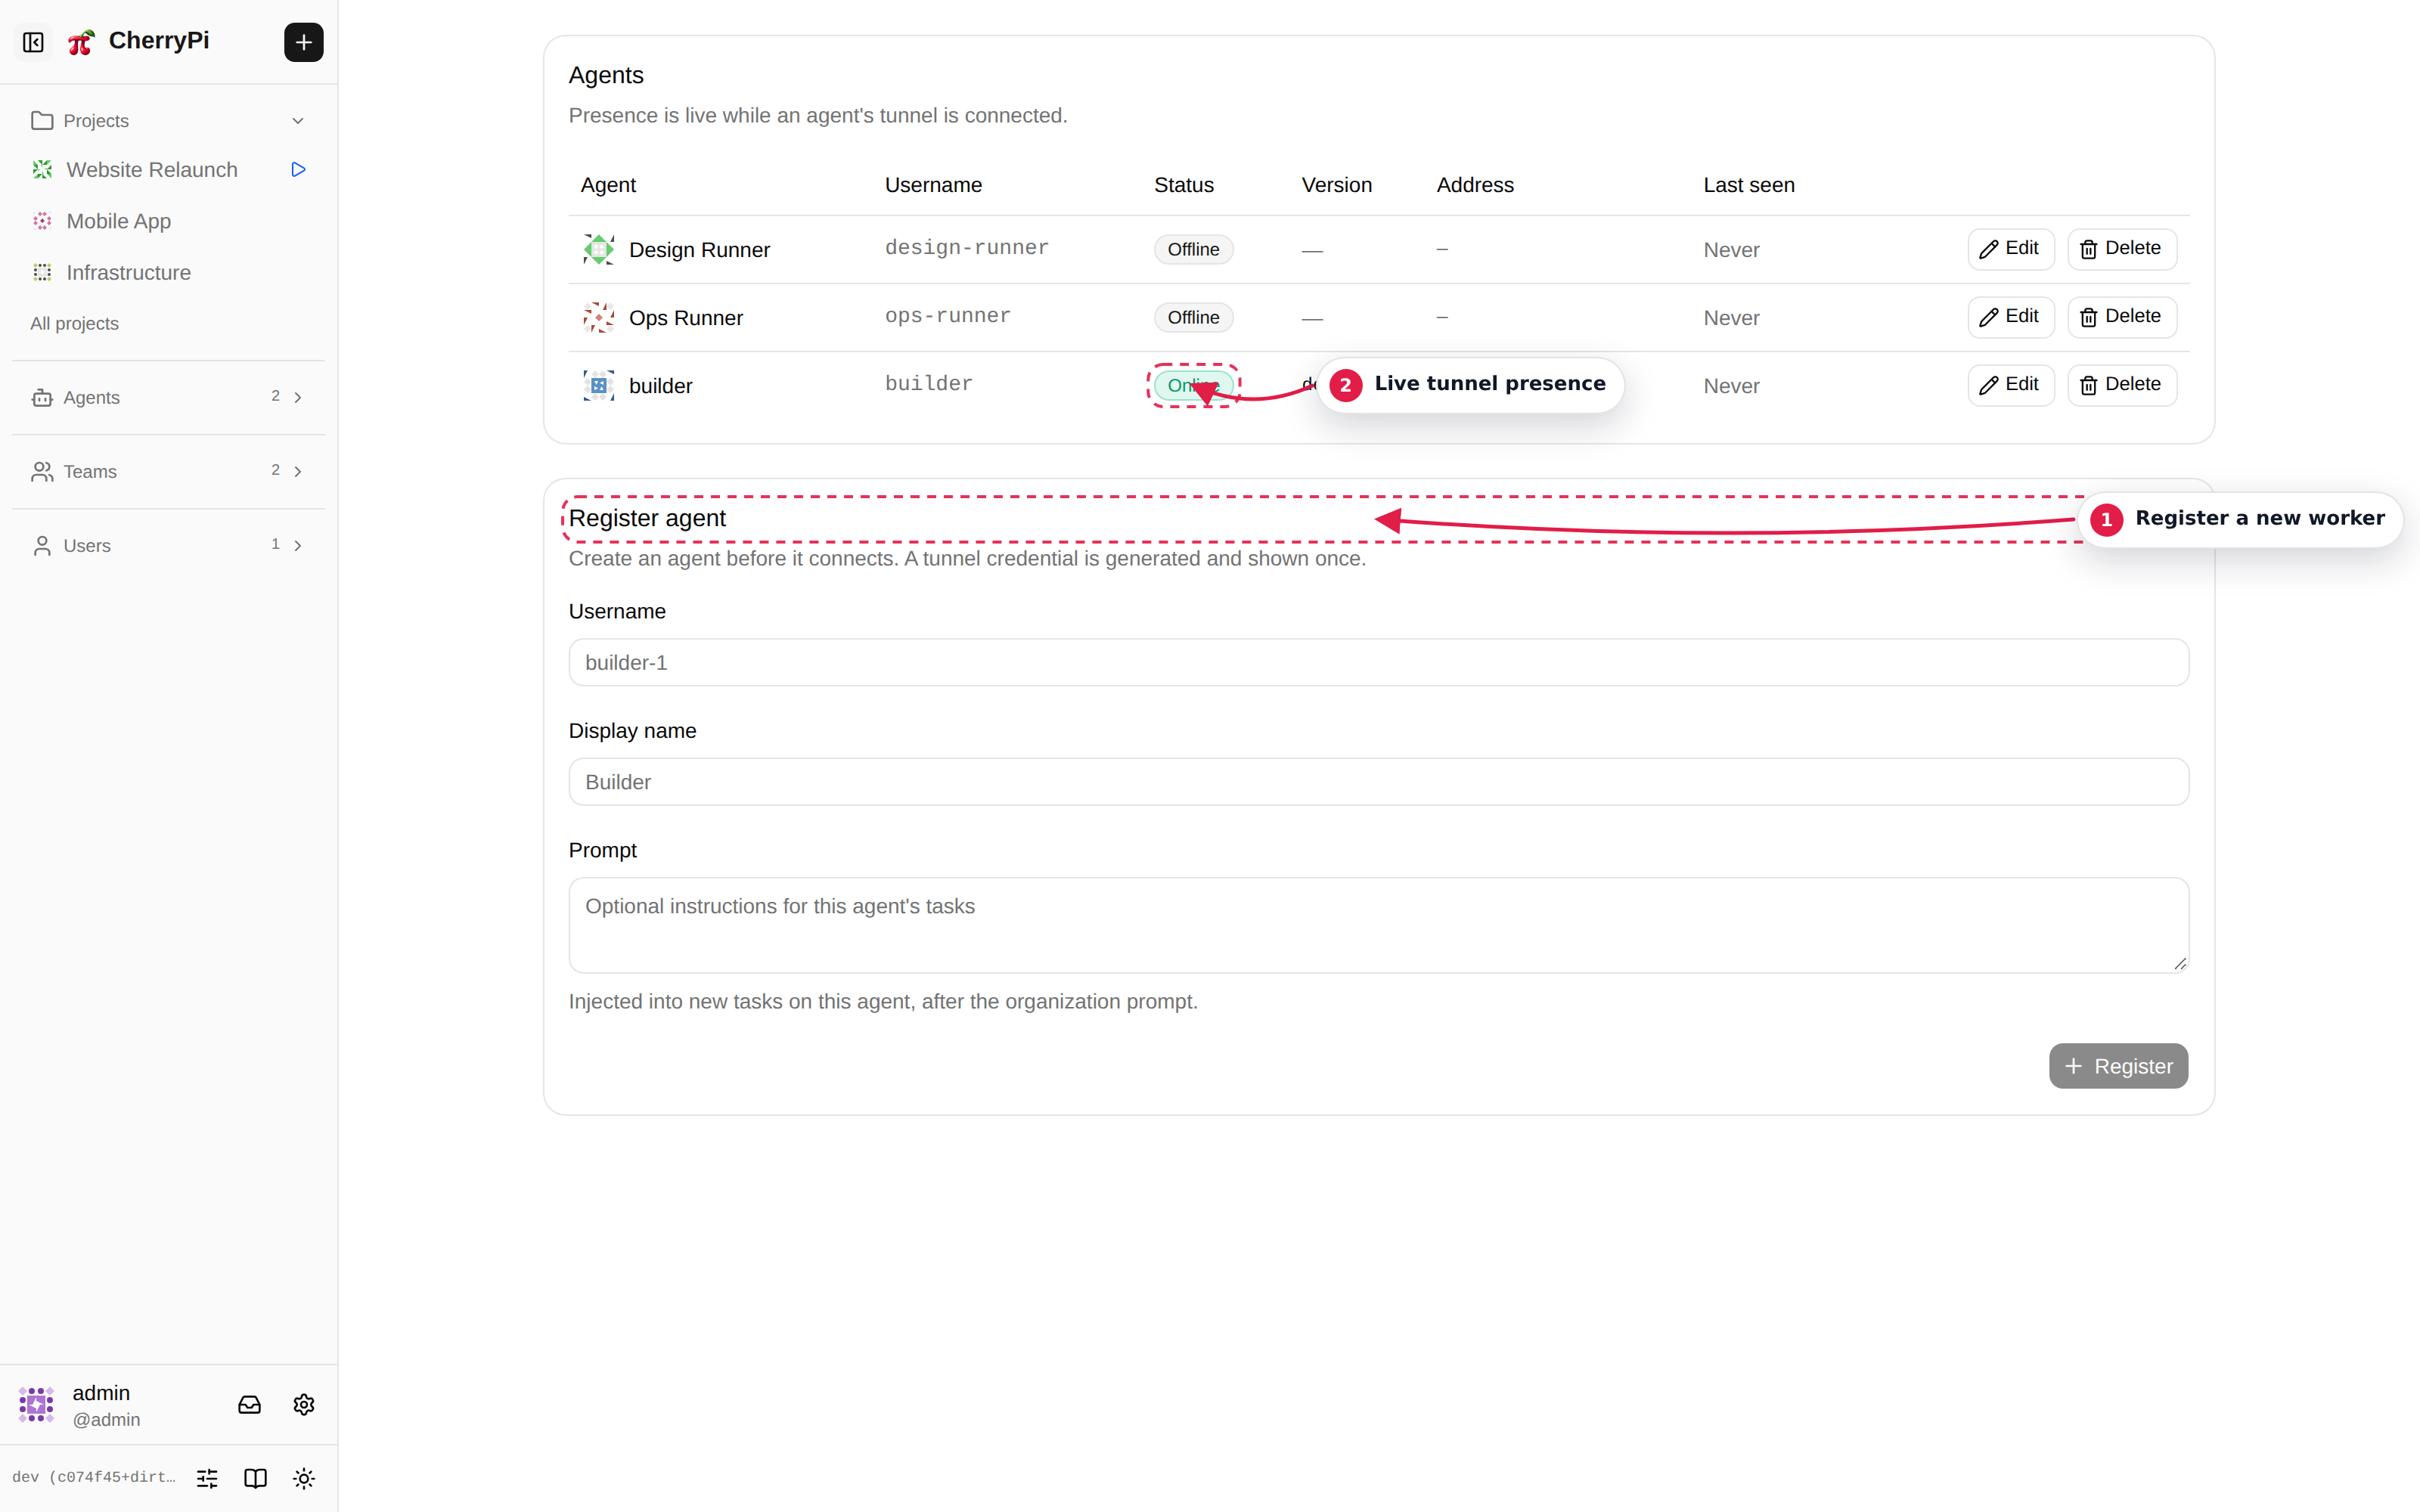
Task: Expand the Users sidebar section
Action: pos(168,545)
